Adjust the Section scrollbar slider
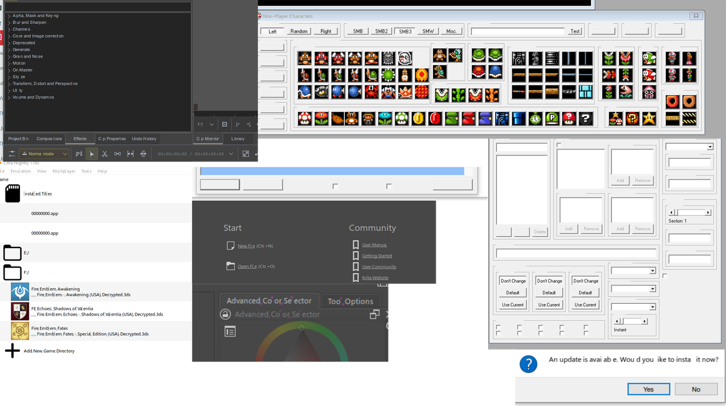726x408 pixels. tap(690, 212)
